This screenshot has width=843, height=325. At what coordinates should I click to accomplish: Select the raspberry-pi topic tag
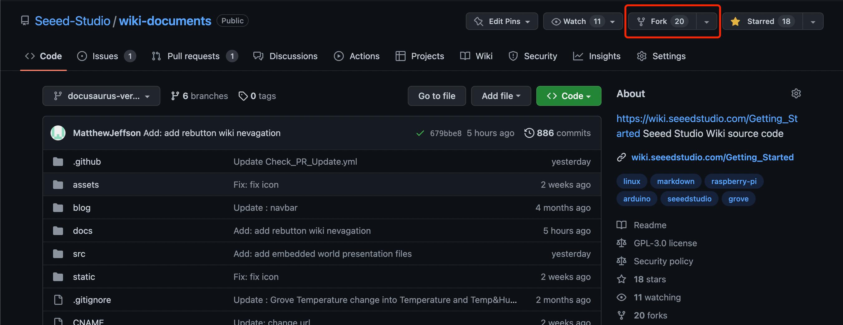coord(734,181)
